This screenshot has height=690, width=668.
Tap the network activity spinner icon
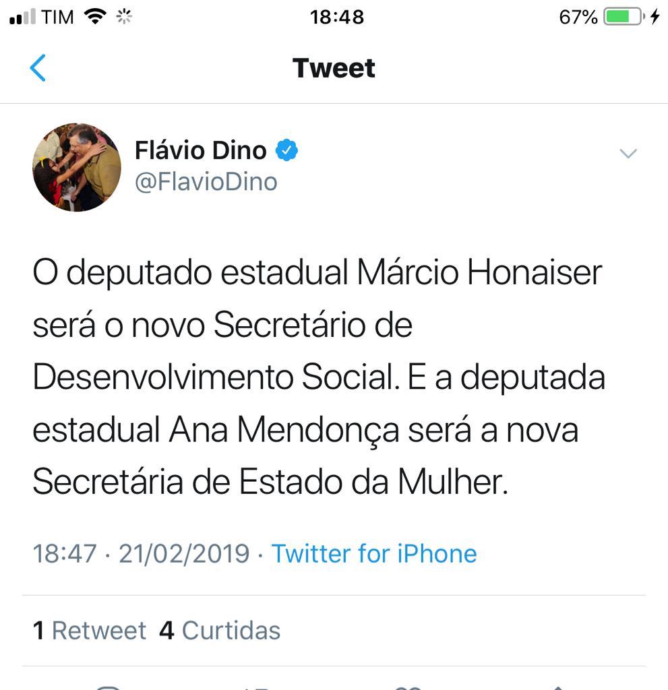[124, 17]
